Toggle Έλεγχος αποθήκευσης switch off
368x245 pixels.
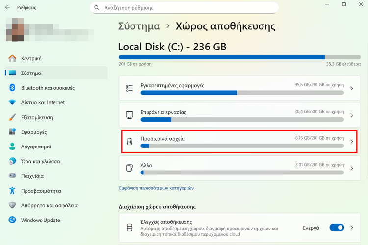[x=337, y=228]
